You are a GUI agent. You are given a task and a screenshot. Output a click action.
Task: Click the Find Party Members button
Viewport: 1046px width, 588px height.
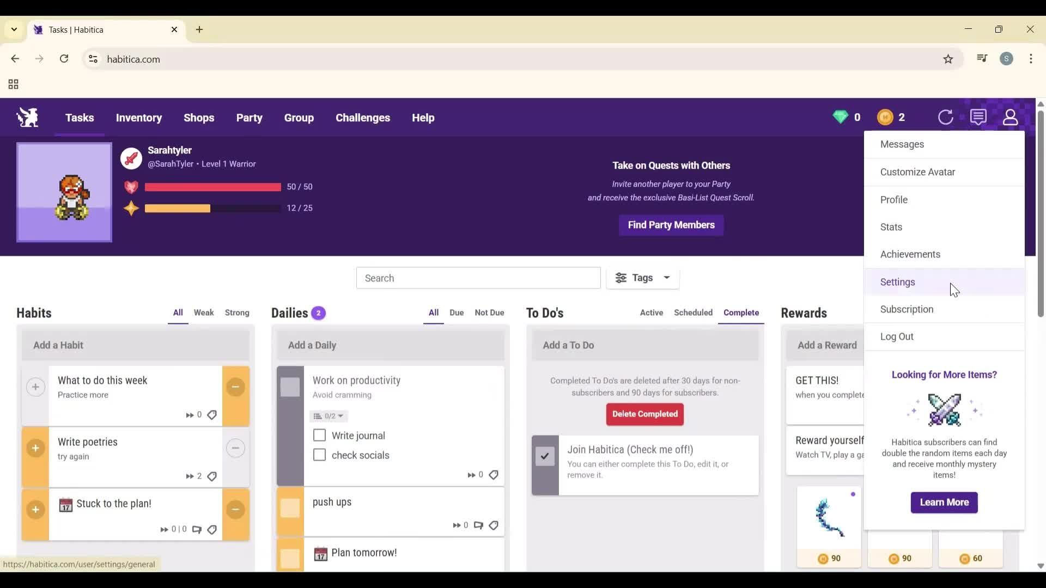(x=671, y=225)
